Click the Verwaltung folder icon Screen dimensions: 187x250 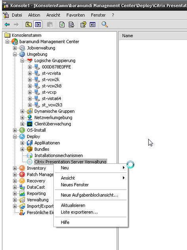22,200
